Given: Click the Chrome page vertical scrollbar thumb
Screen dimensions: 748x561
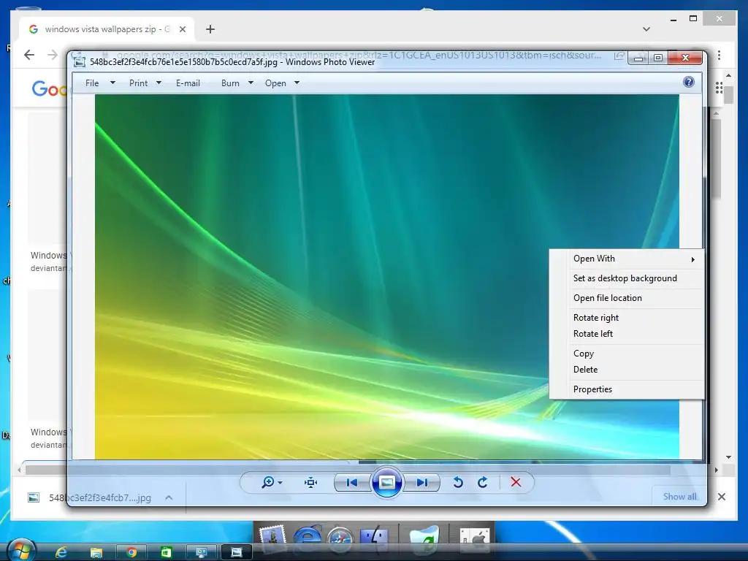Looking at the screenshot, I should pyautogui.click(x=728, y=94).
